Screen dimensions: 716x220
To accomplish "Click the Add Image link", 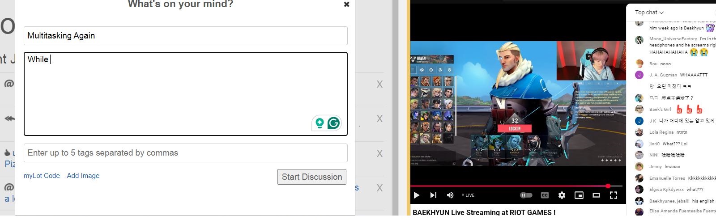I will [83, 176].
